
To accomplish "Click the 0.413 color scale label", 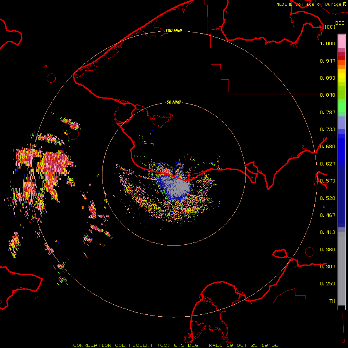I will [x=328, y=232].
